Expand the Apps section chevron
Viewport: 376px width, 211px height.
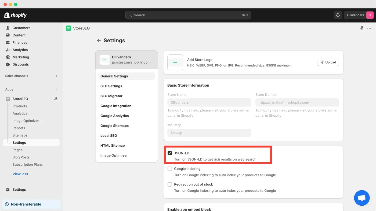click(56, 90)
